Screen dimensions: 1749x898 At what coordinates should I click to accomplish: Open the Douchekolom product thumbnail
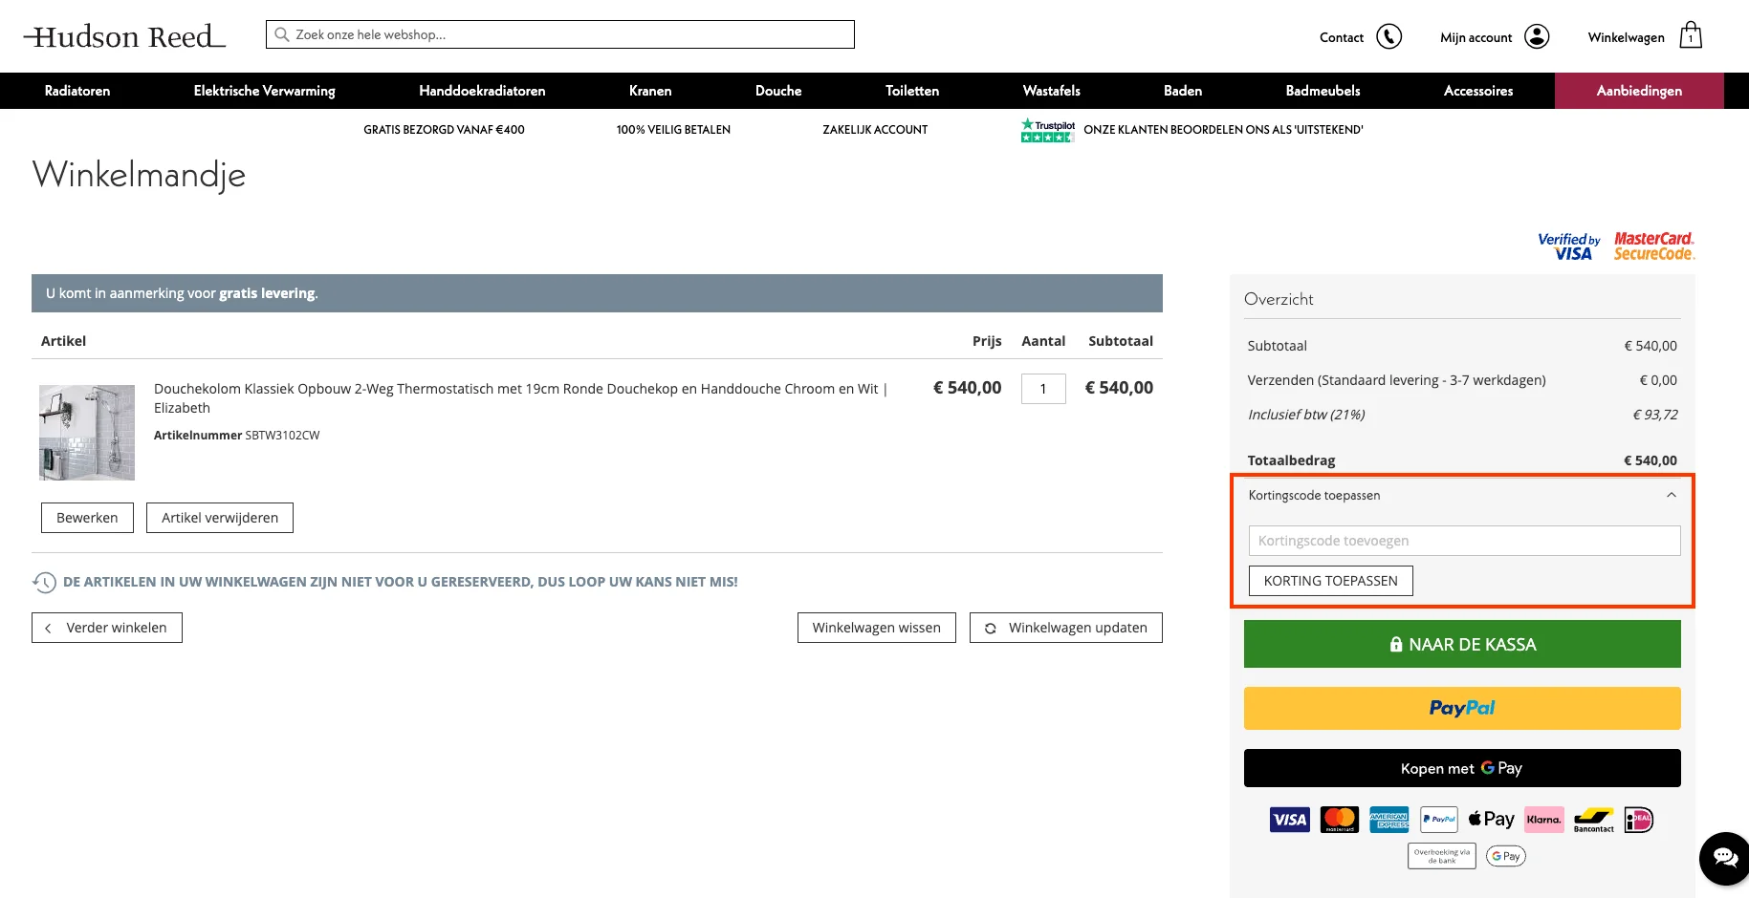tap(87, 433)
